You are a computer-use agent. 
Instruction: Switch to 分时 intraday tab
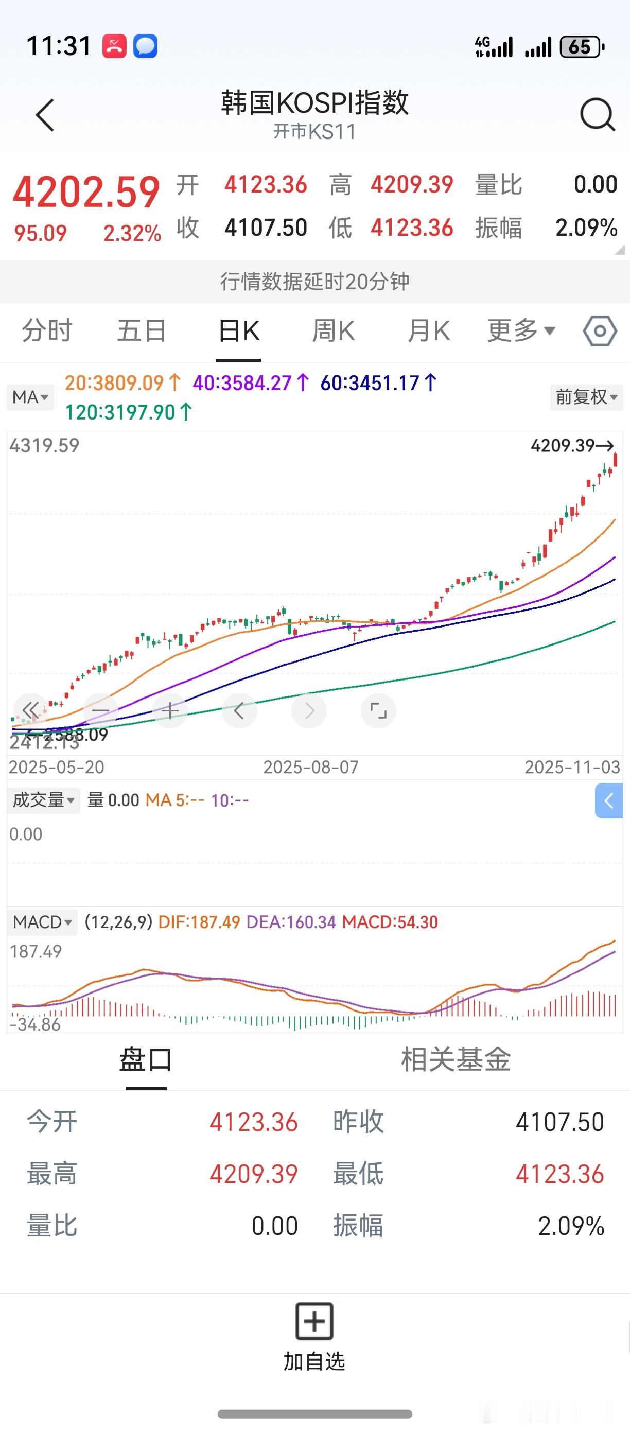47,330
